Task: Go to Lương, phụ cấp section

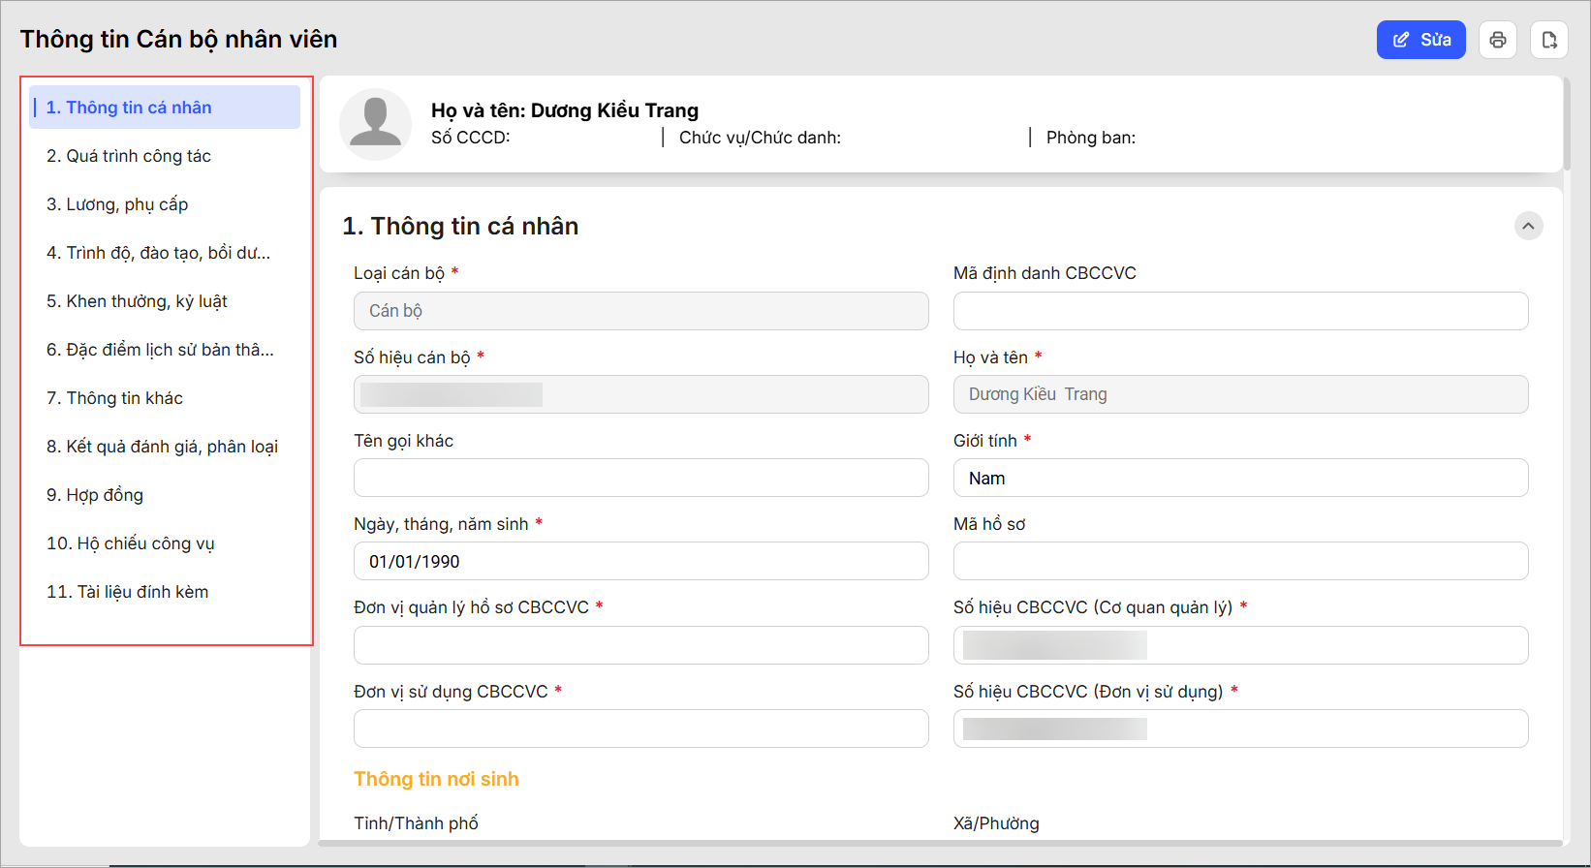Action: point(117,204)
